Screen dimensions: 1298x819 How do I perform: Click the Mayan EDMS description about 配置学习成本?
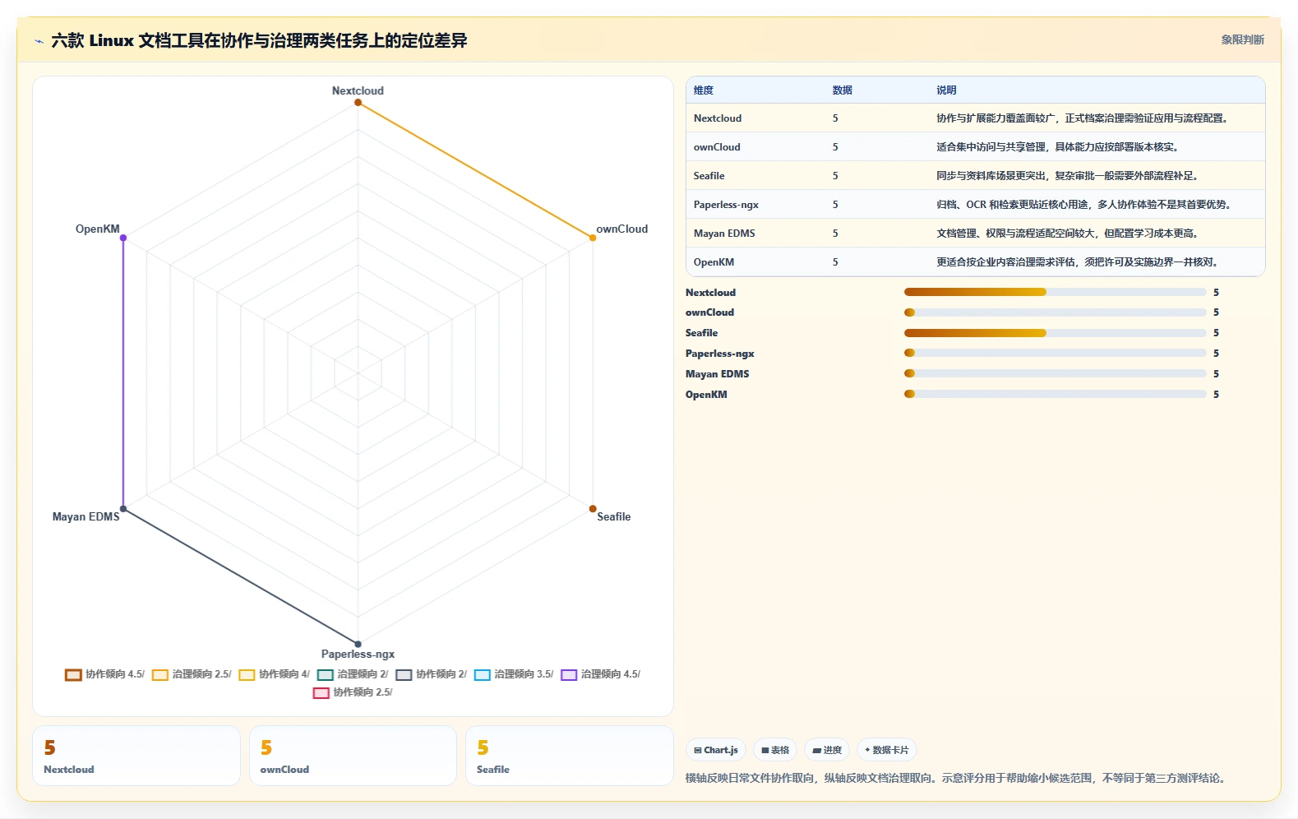1067,234
